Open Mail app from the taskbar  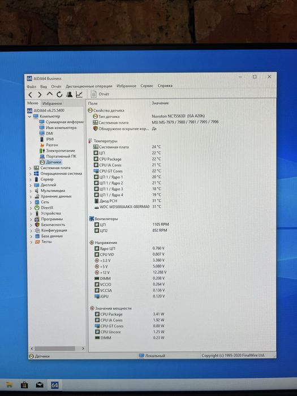click(40, 385)
